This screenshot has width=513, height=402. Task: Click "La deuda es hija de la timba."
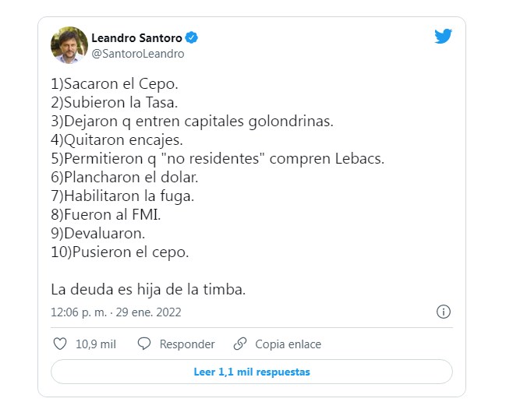(x=148, y=289)
